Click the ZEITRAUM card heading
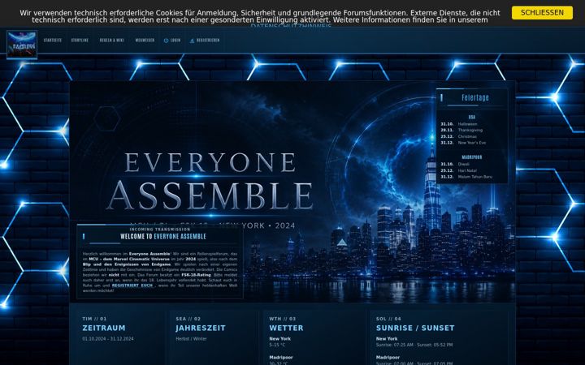Screen dimensions: 585x365 point(104,328)
